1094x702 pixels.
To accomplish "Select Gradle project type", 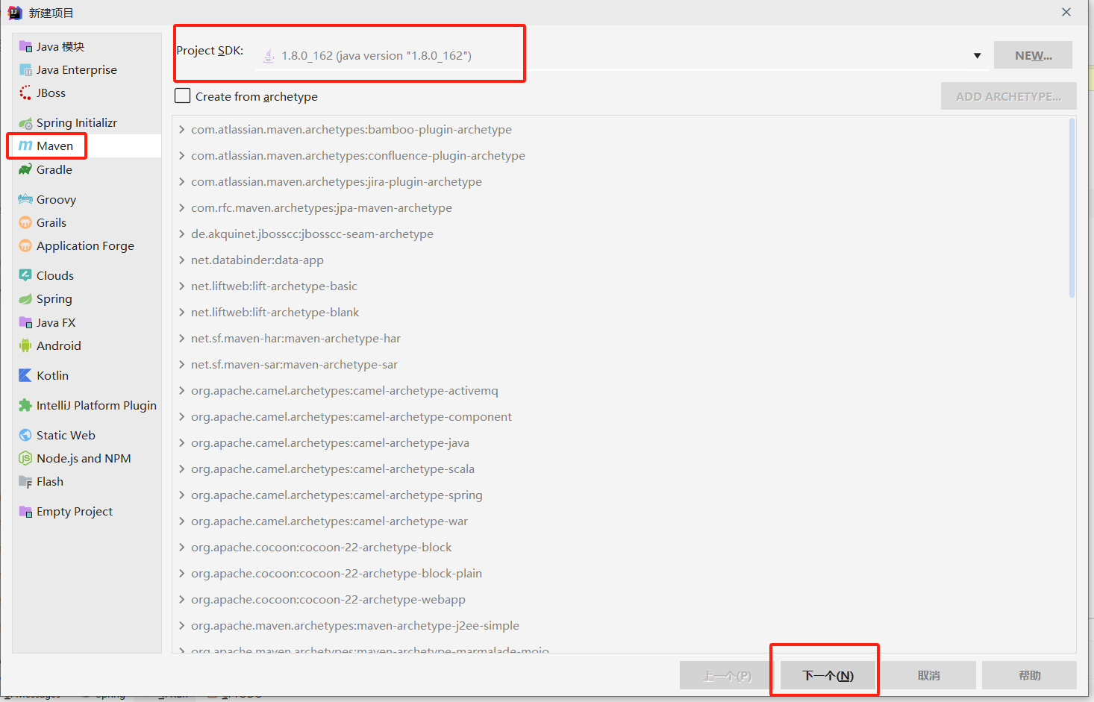I will pos(87,170).
